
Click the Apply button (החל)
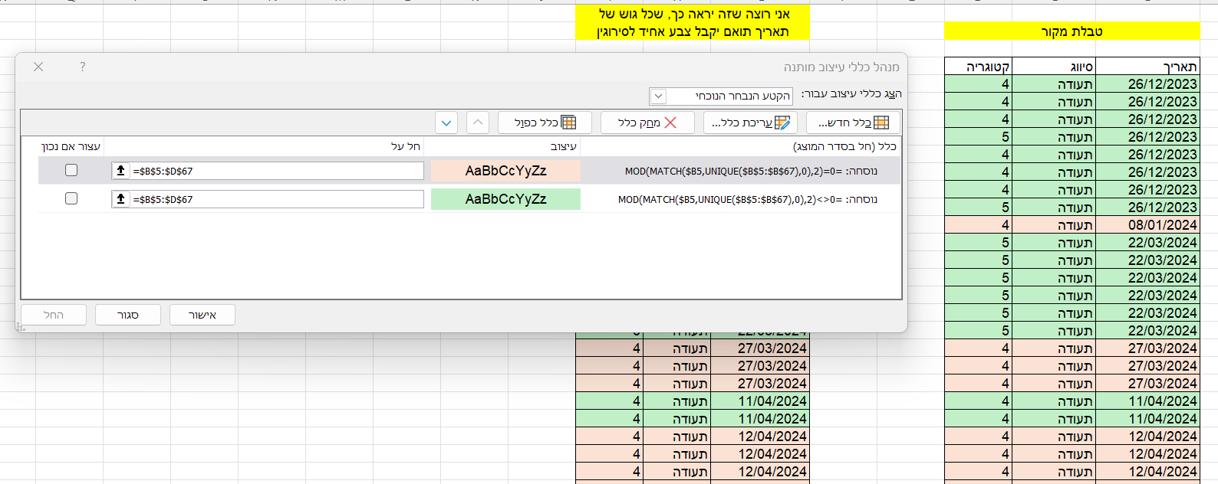tap(54, 315)
